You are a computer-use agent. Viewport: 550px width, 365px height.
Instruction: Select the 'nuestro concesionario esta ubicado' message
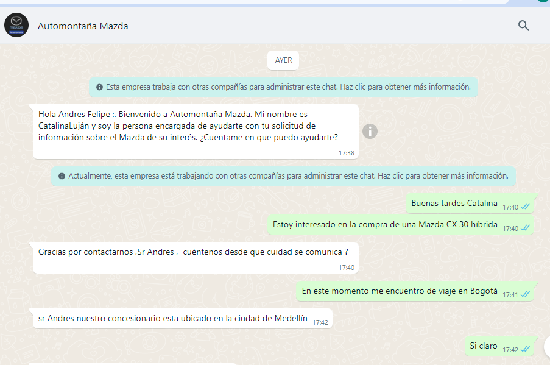click(x=183, y=319)
